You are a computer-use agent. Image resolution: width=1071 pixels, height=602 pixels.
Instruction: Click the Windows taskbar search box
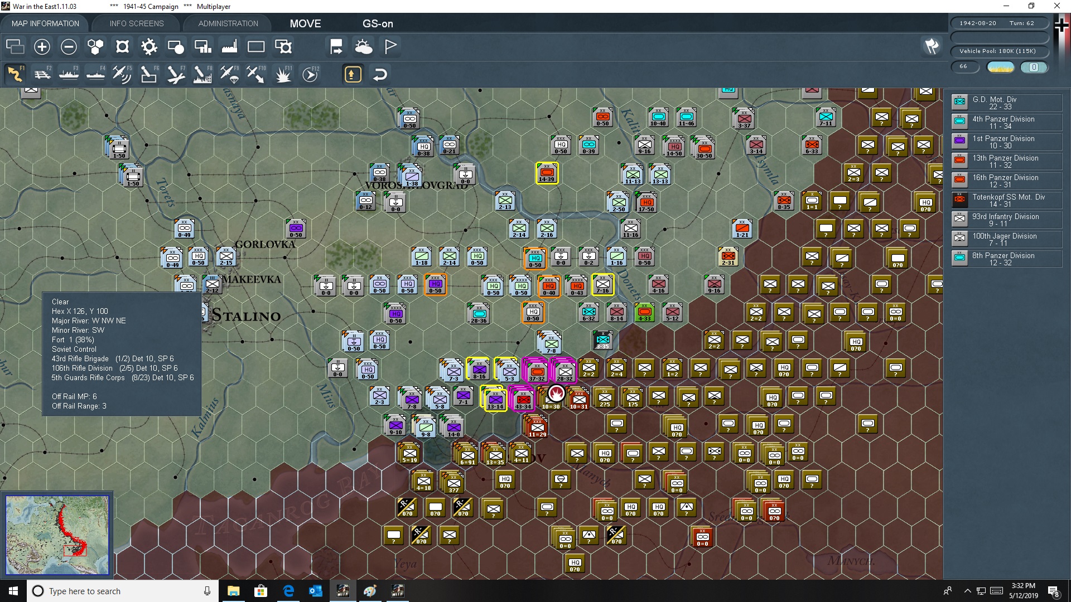[124, 591]
